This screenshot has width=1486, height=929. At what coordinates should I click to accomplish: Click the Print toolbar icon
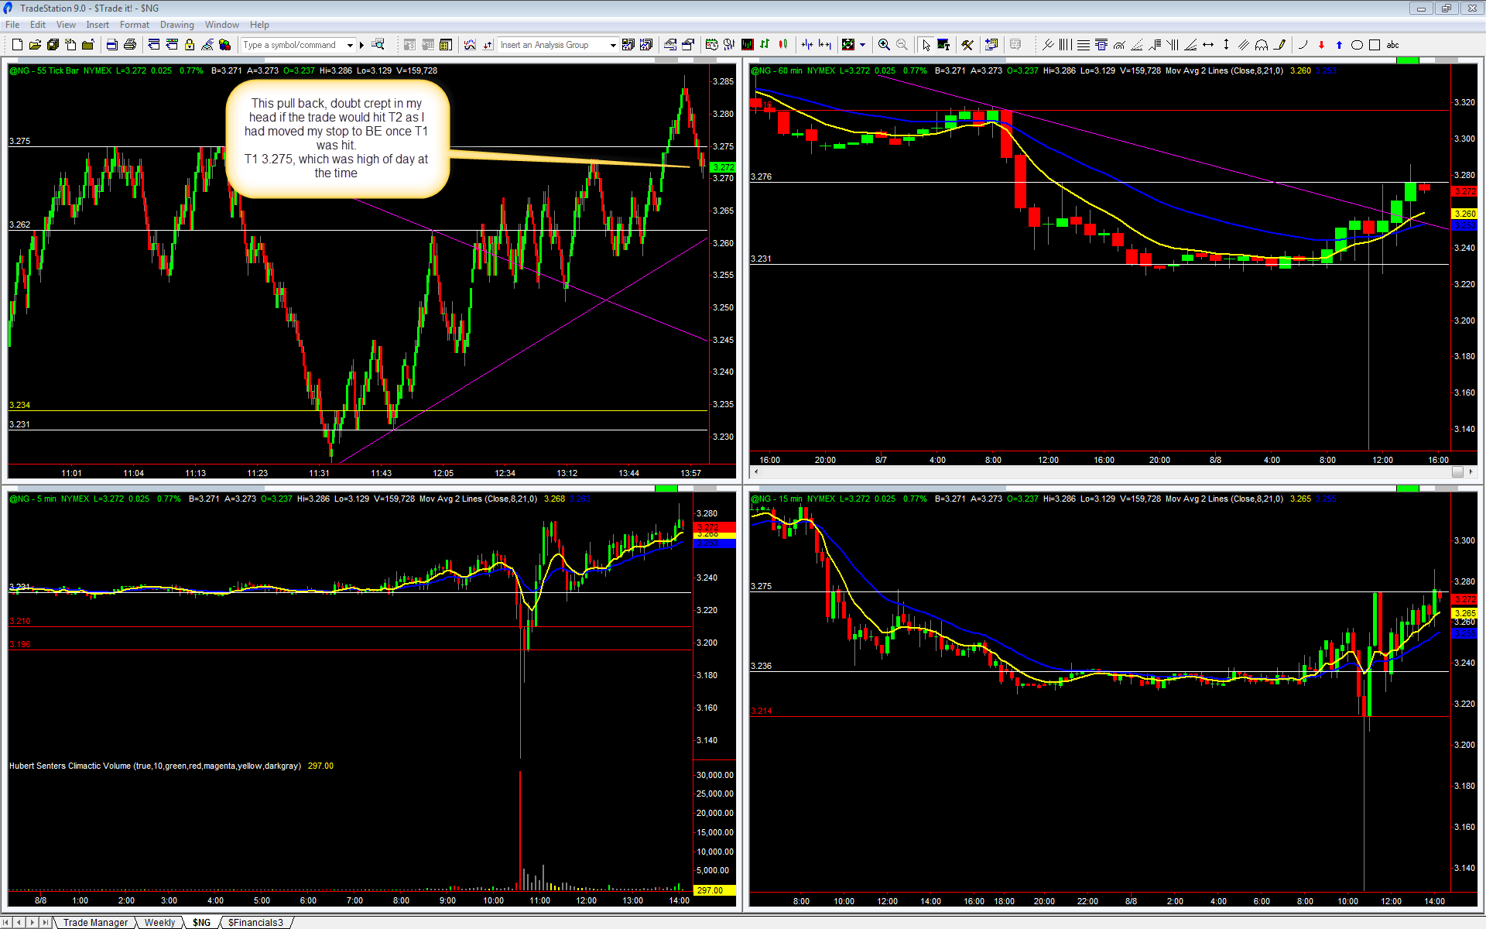point(130,45)
